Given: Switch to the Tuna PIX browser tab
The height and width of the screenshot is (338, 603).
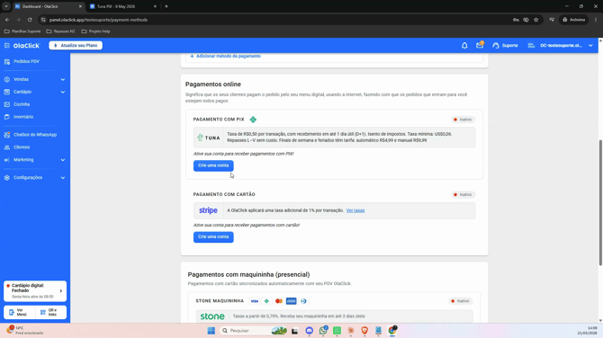Looking at the screenshot, I should (122, 6).
